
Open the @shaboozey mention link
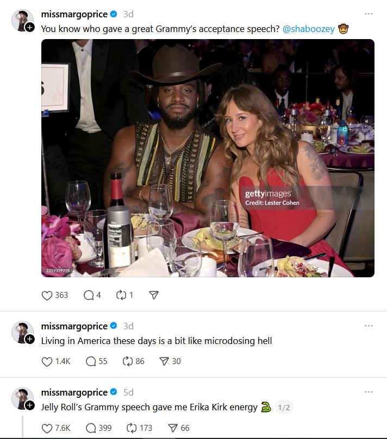[308, 28]
